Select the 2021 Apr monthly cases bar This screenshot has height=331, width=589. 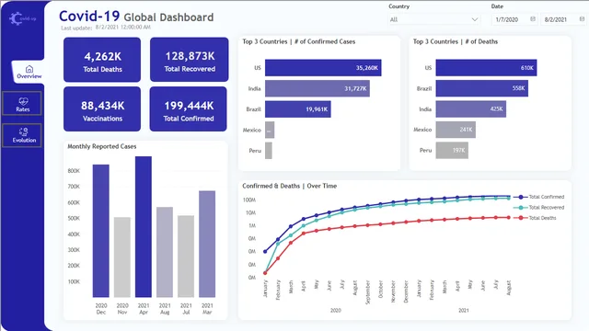click(x=144, y=227)
